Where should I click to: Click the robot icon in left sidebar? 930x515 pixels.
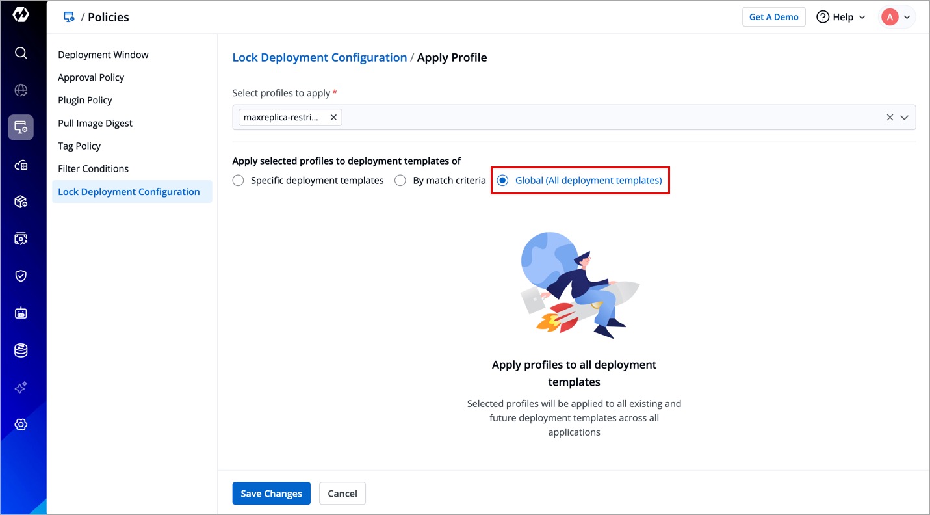tap(21, 313)
